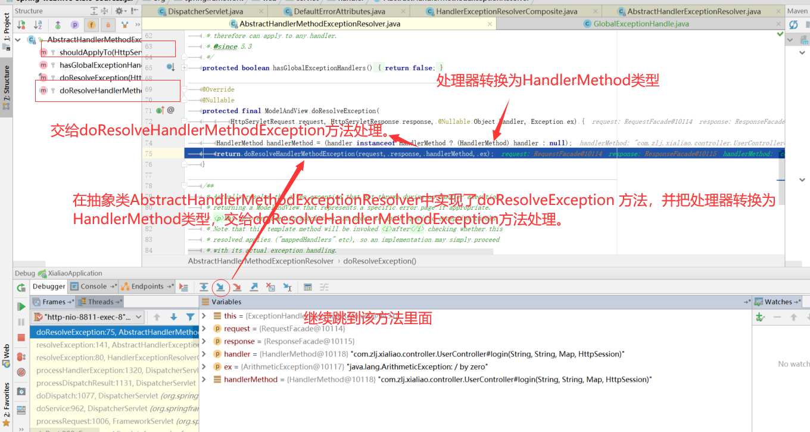810x432 pixels.
Task: Click the Drop Frame icon
Action: tap(270, 287)
